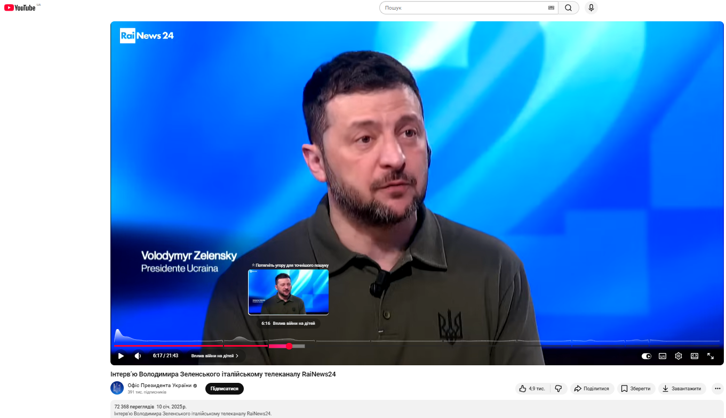Enter fullscreen mode

click(x=710, y=356)
